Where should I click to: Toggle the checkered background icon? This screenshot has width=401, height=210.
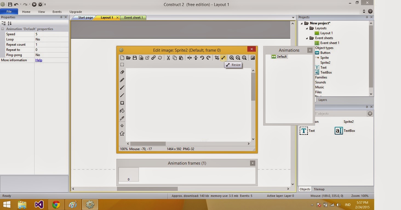pyautogui.click(x=253, y=58)
